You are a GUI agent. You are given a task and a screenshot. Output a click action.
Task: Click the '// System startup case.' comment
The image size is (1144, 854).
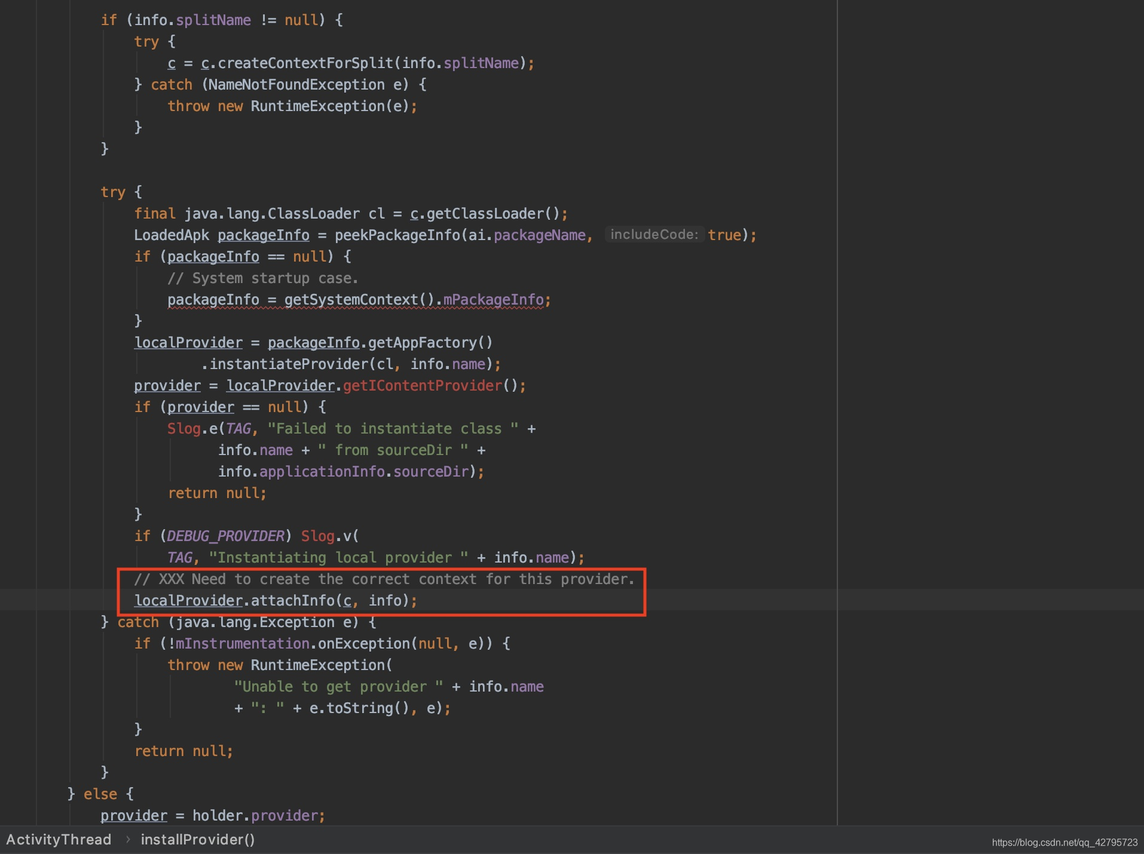(263, 278)
